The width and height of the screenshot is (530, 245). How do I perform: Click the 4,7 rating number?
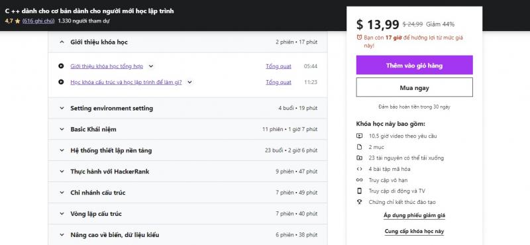(9, 21)
